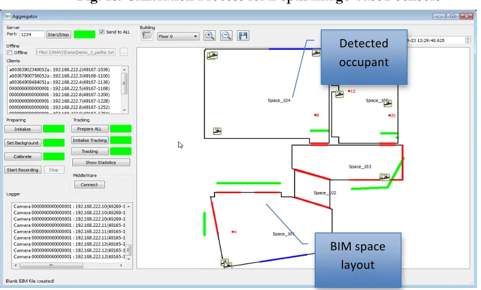Screen dimensions: 481x290
Task: Click green indicator beside Initialize
Action: point(54,129)
